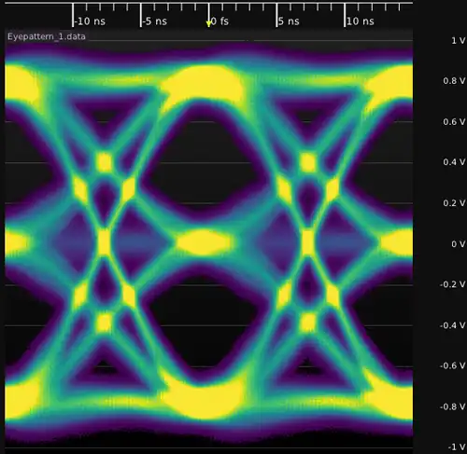Click the 5 ns timeline label

pyautogui.click(x=289, y=21)
